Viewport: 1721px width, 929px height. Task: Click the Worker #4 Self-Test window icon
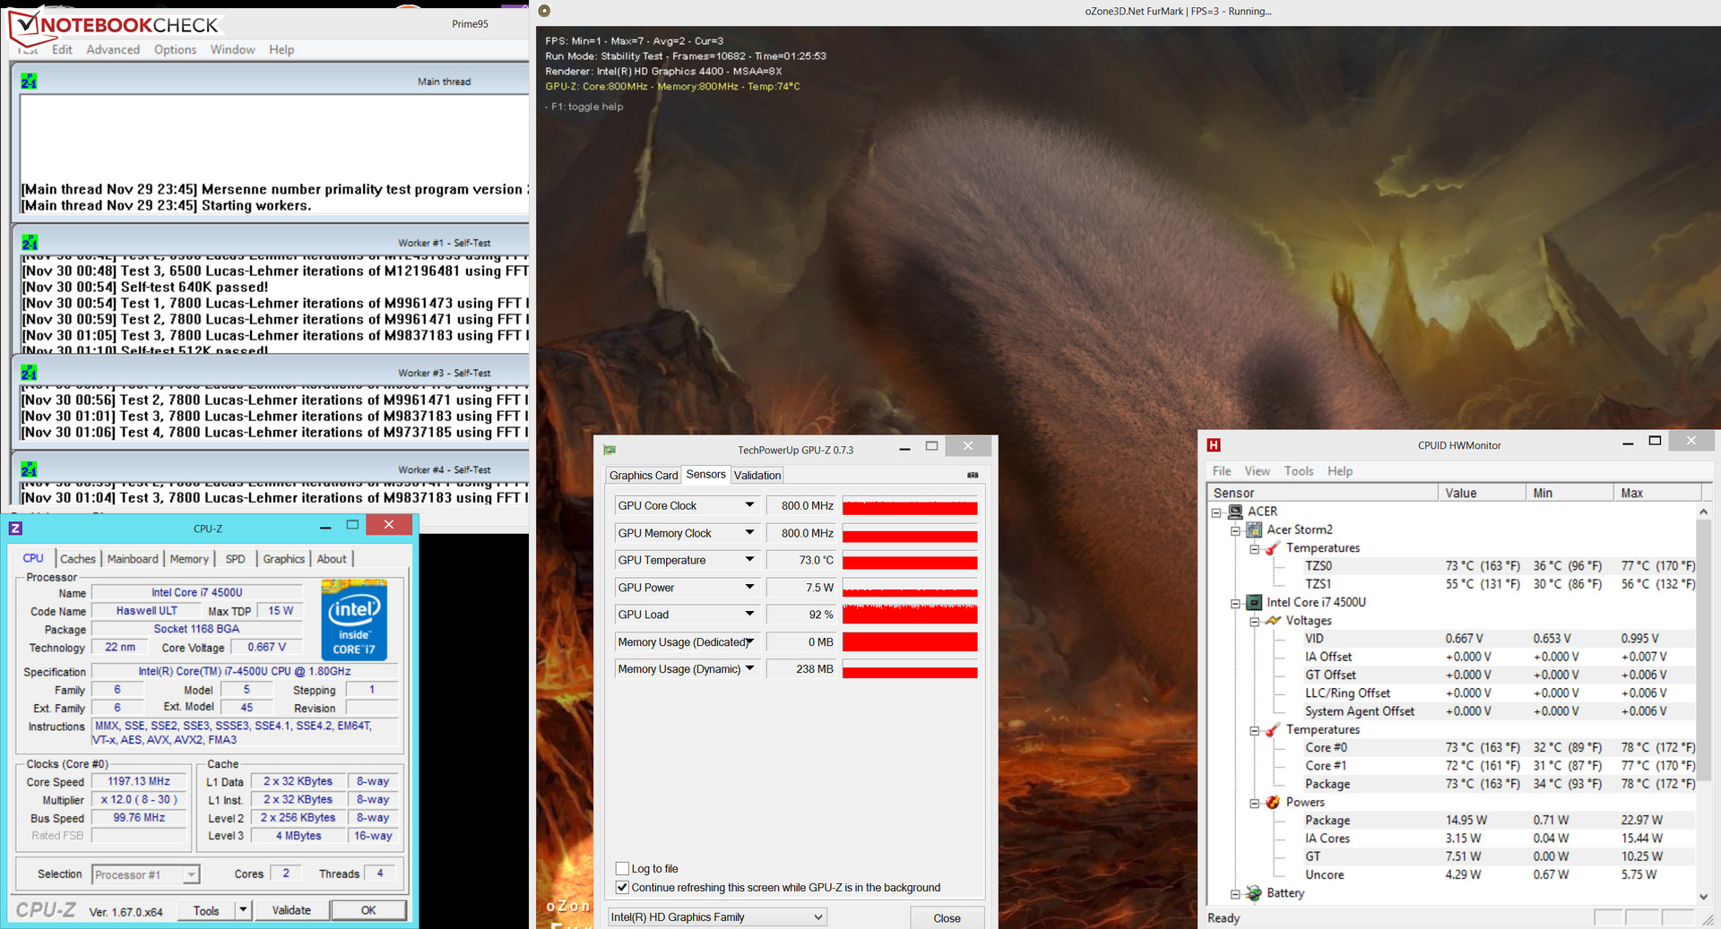click(x=29, y=469)
